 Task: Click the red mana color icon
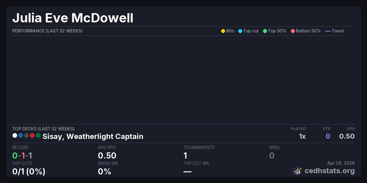click(32, 135)
